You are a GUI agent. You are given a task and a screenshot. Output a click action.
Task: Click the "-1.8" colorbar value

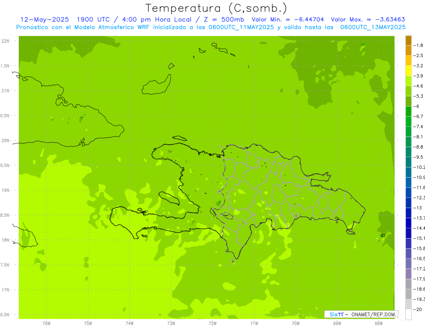click(418, 45)
